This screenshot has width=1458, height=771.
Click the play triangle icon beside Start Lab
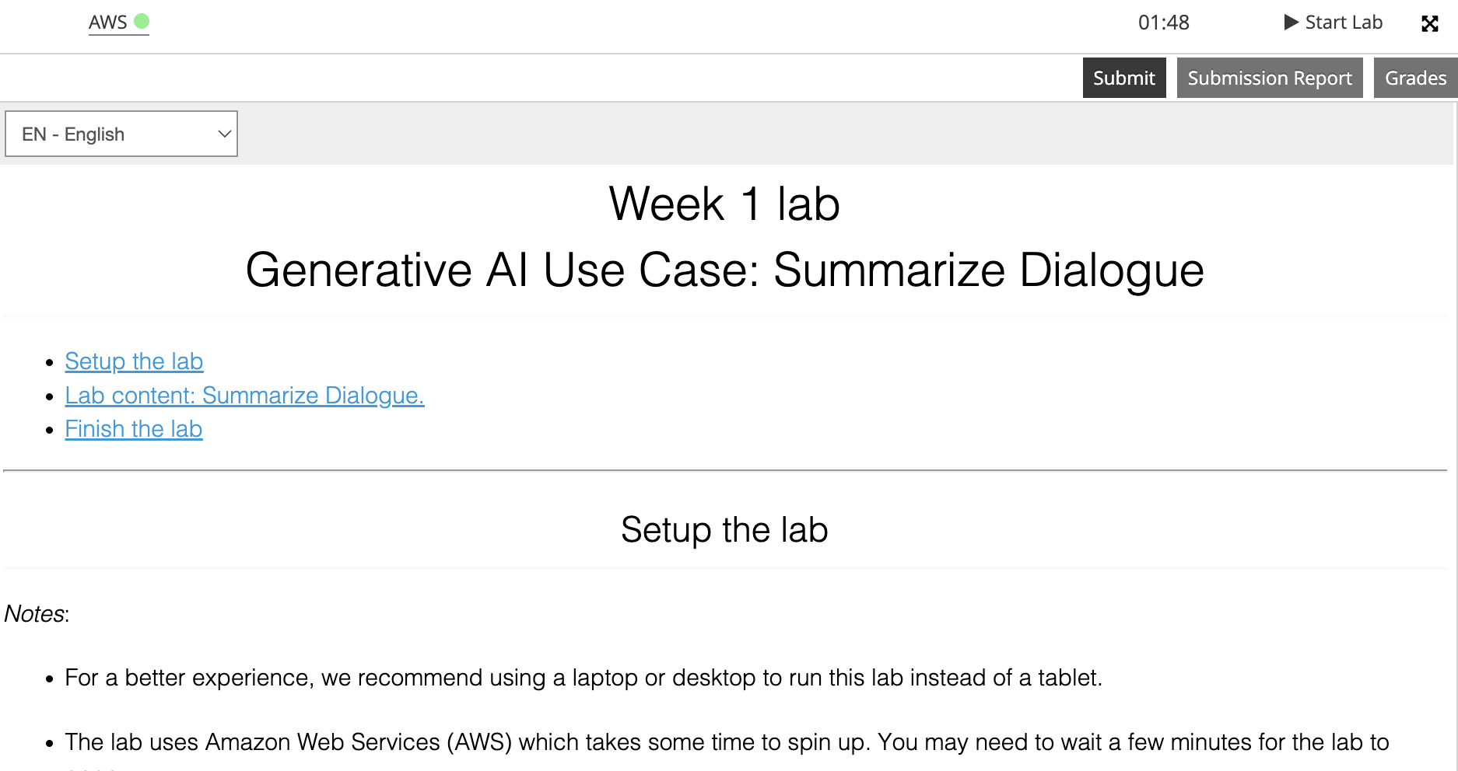point(1291,23)
